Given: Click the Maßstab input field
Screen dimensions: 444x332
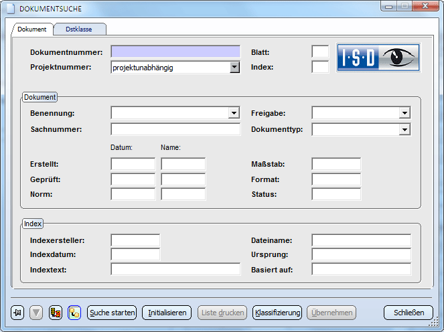Looking at the screenshot, I should pyautogui.click(x=336, y=164).
